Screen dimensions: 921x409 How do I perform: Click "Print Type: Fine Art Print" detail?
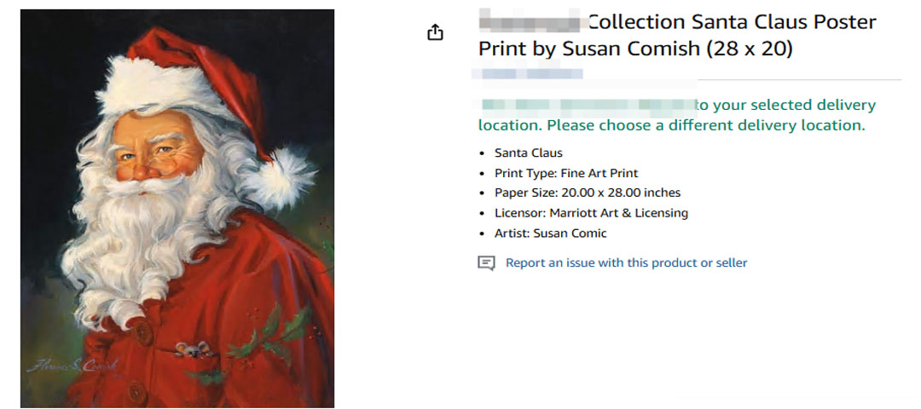[566, 173]
